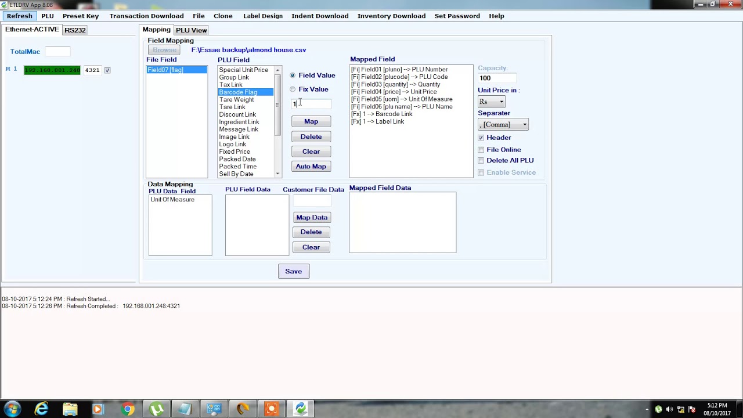The height and width of the screenshot is (418, 743).
Task: Click the Save button
Action: tap(294, 271)
